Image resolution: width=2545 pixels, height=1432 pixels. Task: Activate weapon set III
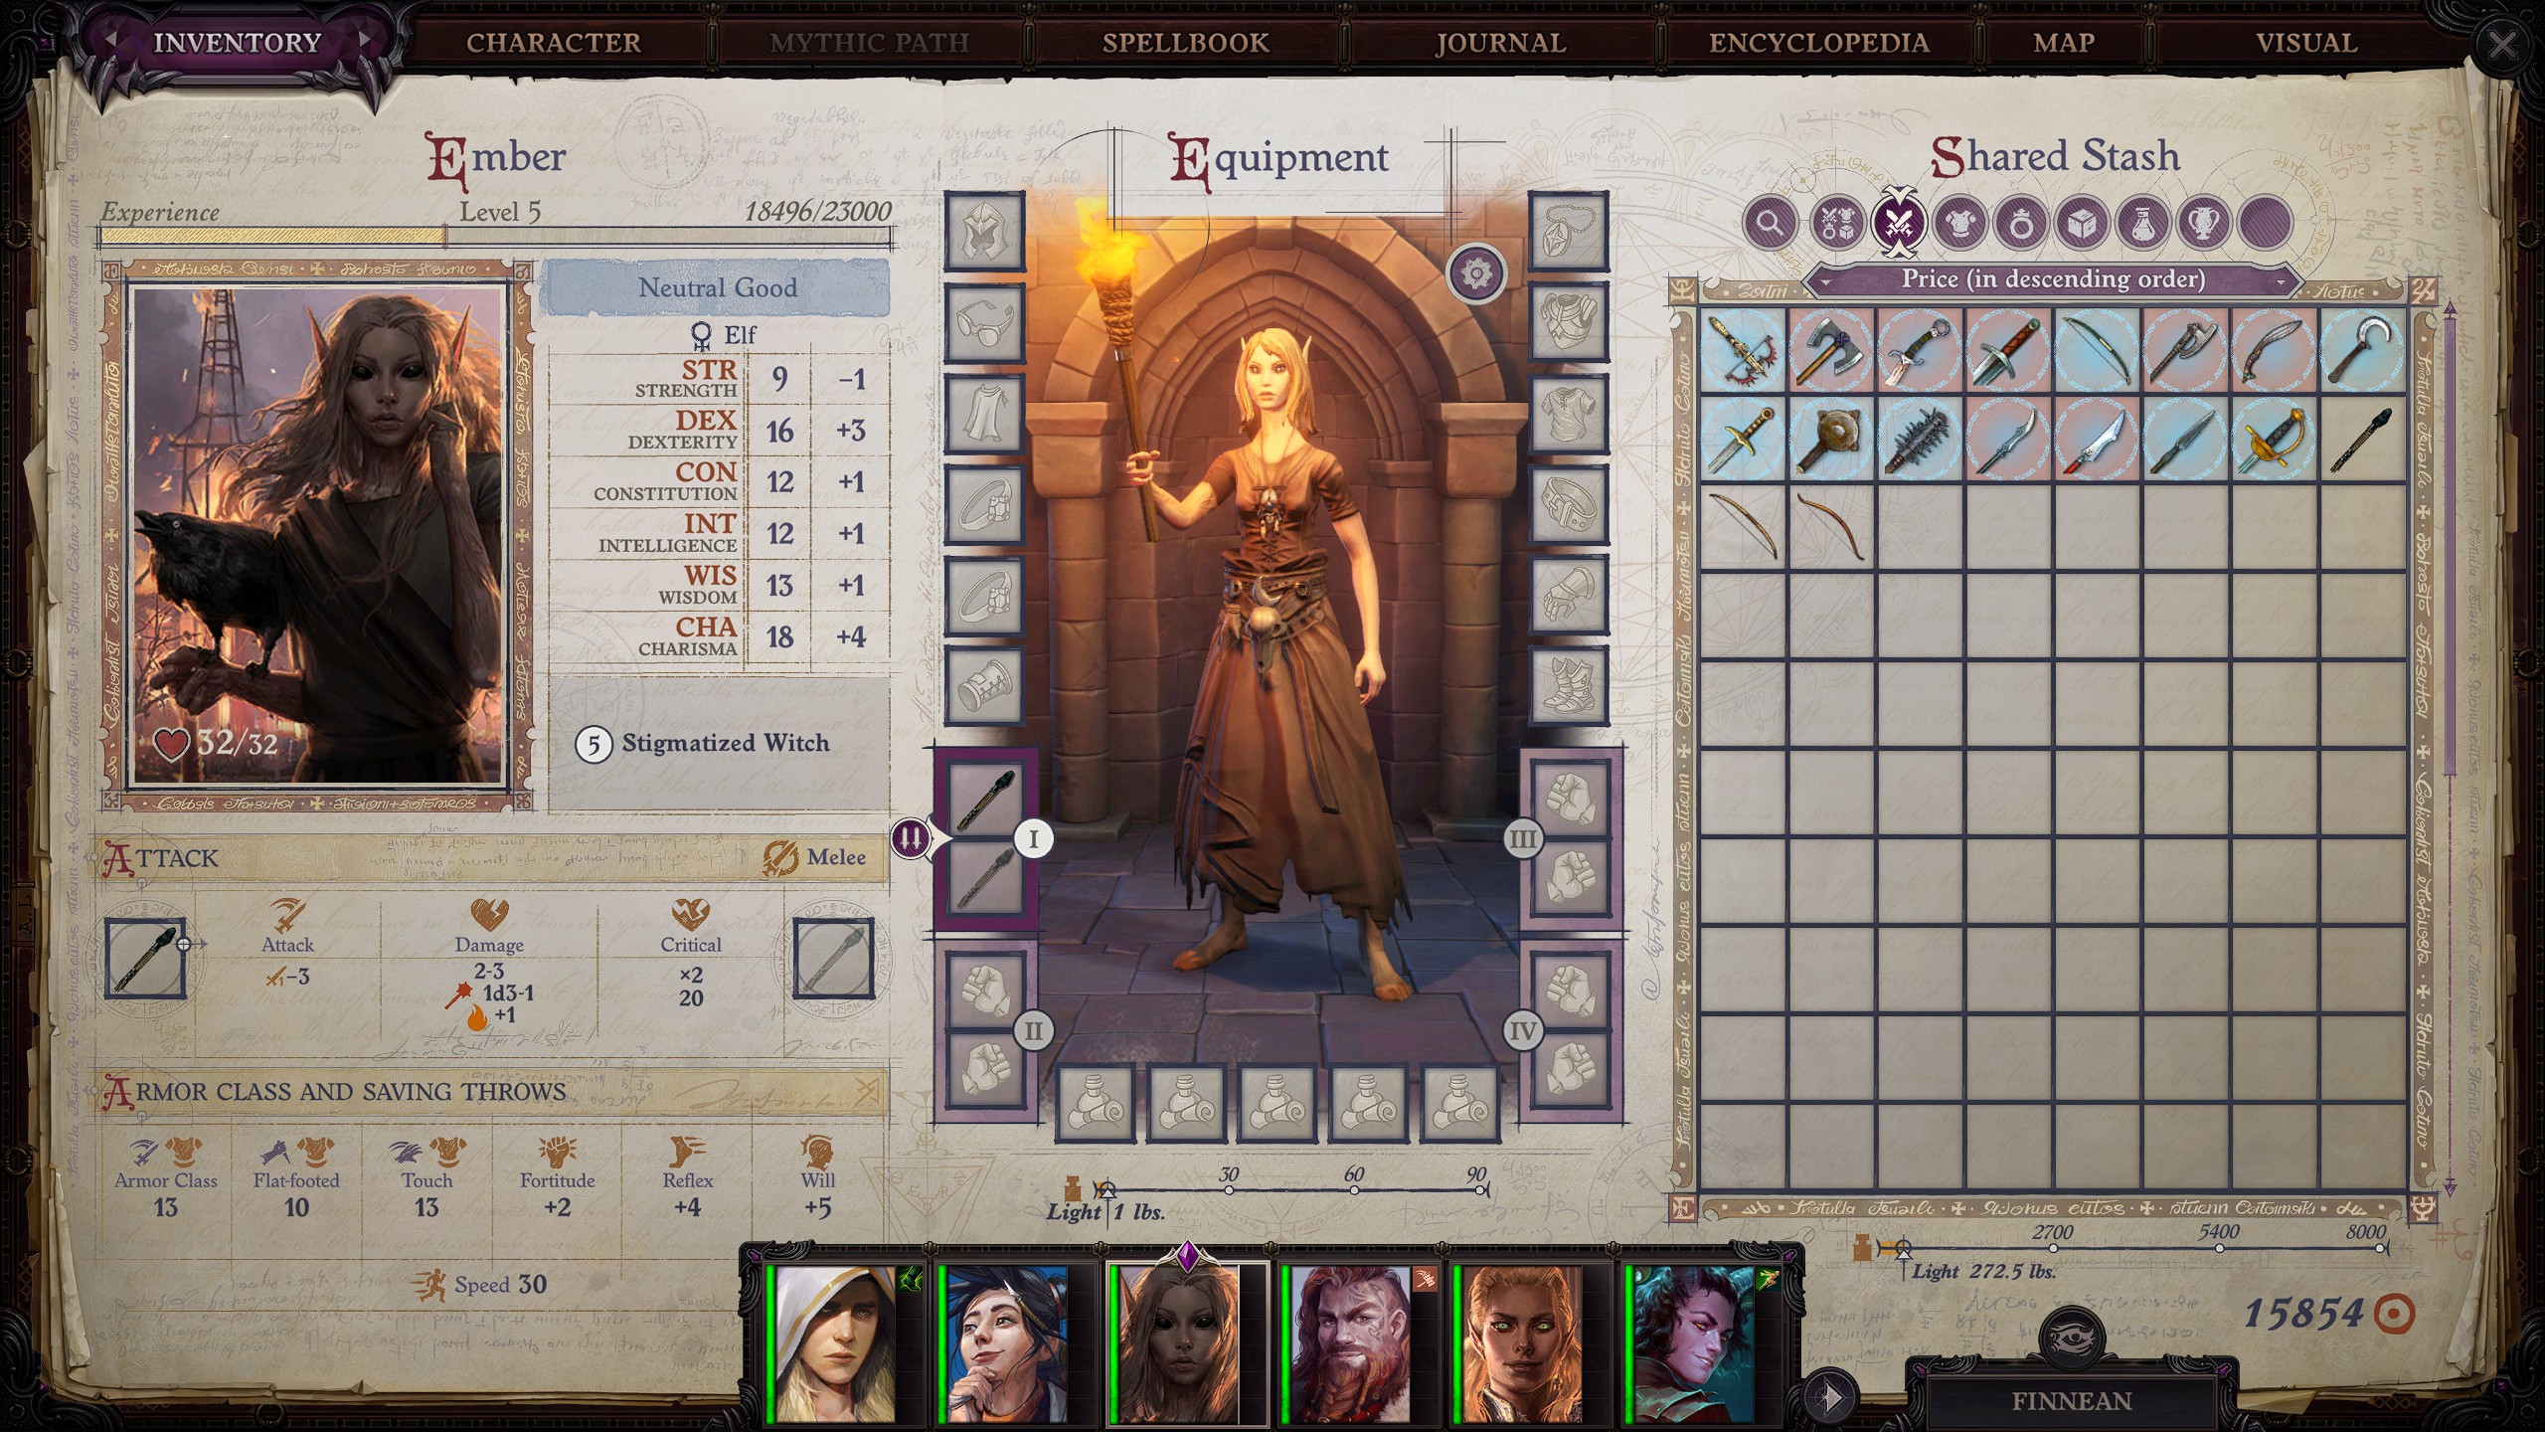point(1522,839)
